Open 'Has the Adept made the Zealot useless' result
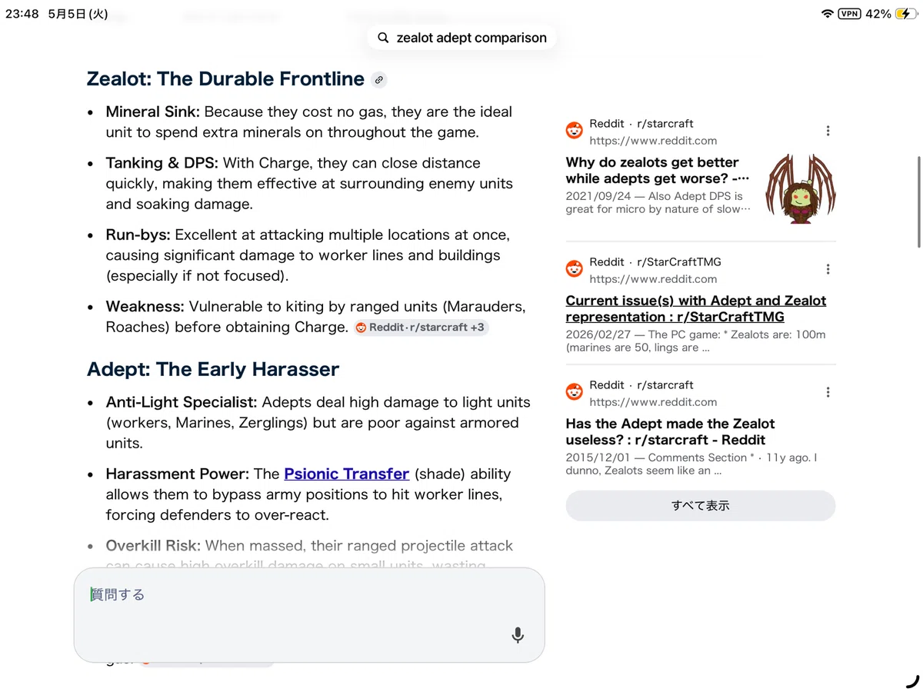 pyautogui.click(x=670, y=431)
